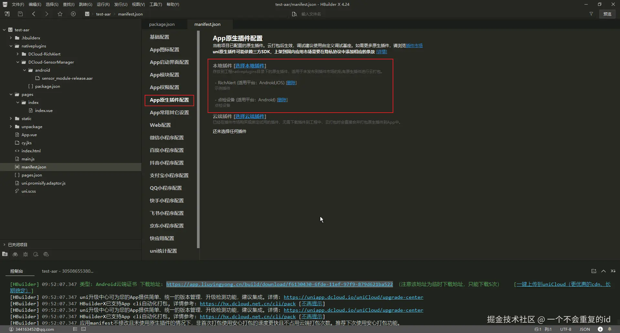
Task: Open the 发行(U) menu
Action: point(121,4)
